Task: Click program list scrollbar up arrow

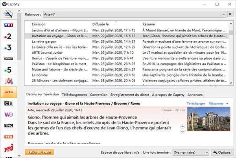Action: coord(231,24)
